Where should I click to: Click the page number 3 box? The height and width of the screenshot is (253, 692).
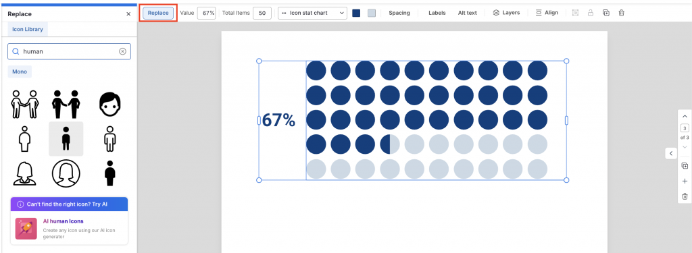[685, 128]
